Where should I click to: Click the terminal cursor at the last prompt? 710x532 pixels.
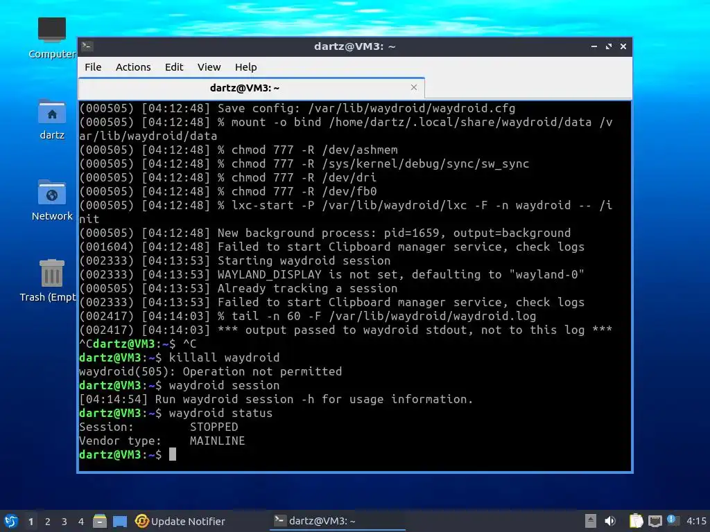click(173, 454)
